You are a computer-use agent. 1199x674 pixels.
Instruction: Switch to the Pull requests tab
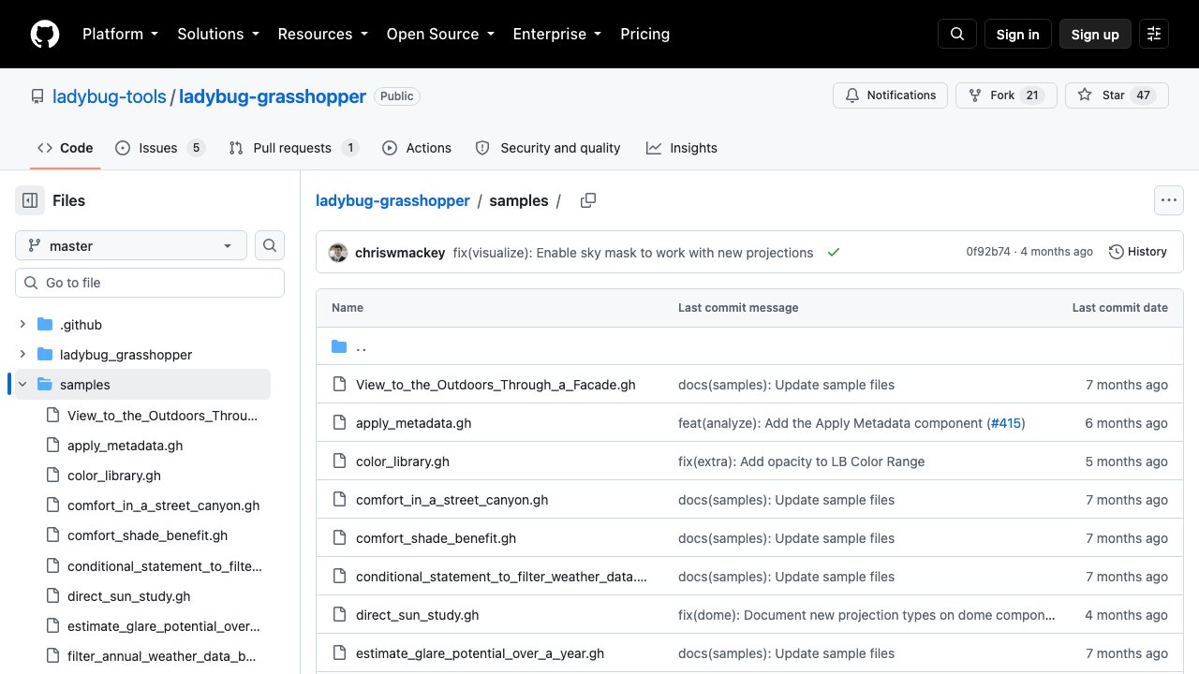294,148
